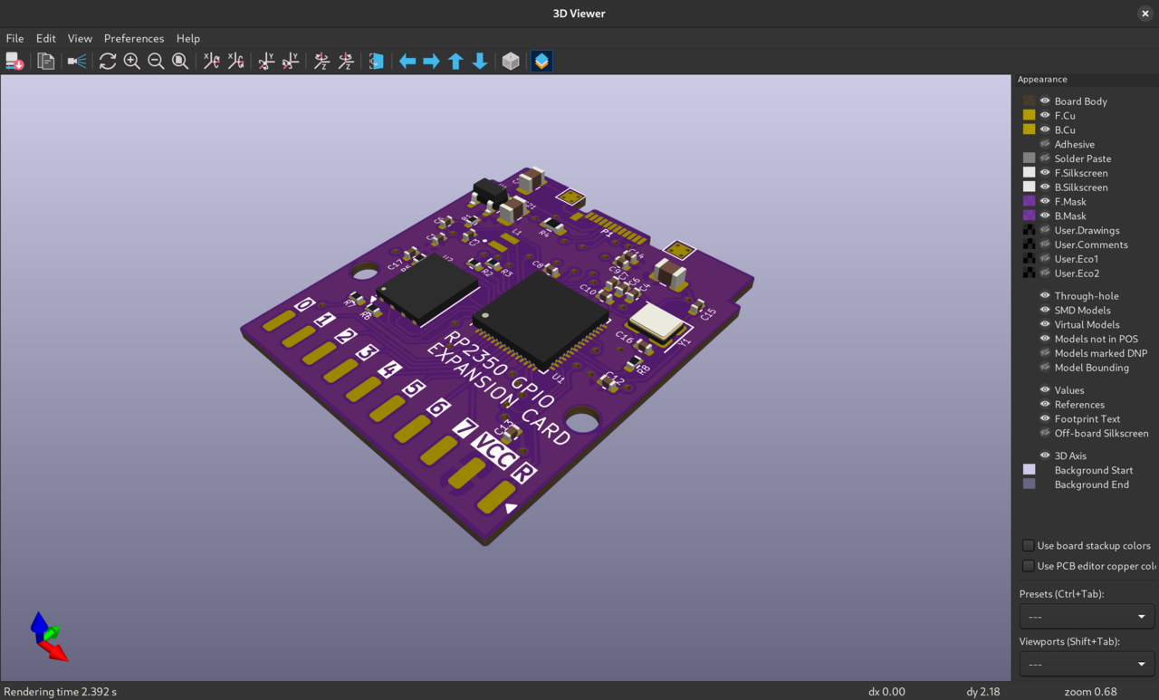
Task: Rotate board counterclockwise around Z axis
Action: [x=346, y=61]
